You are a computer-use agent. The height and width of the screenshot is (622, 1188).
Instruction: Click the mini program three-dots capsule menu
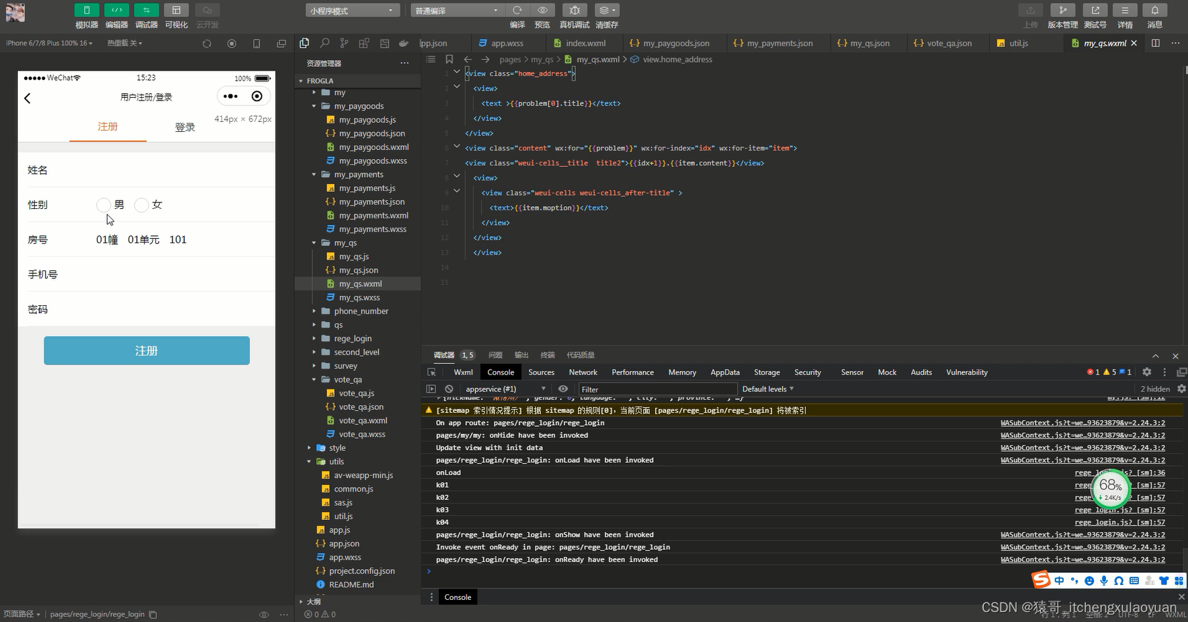click(x=230, y=96)
